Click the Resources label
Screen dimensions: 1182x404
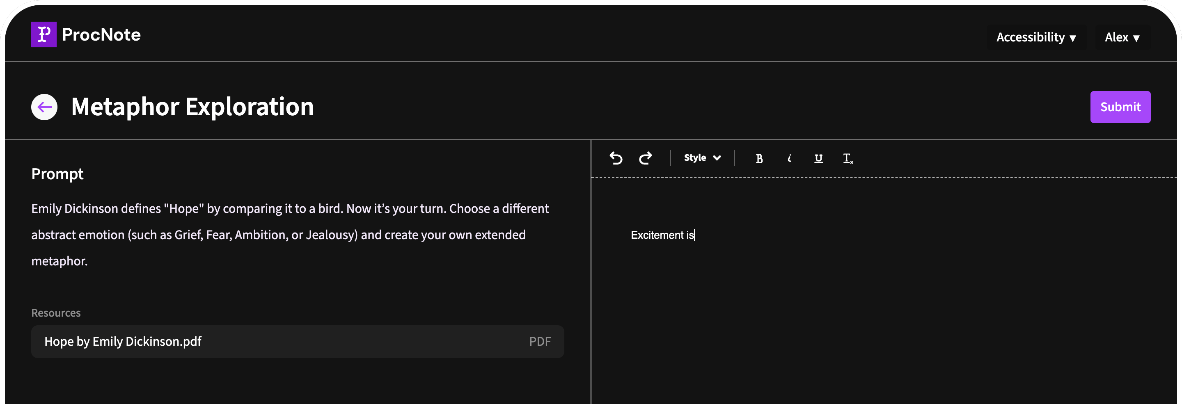tap(55, 312)
